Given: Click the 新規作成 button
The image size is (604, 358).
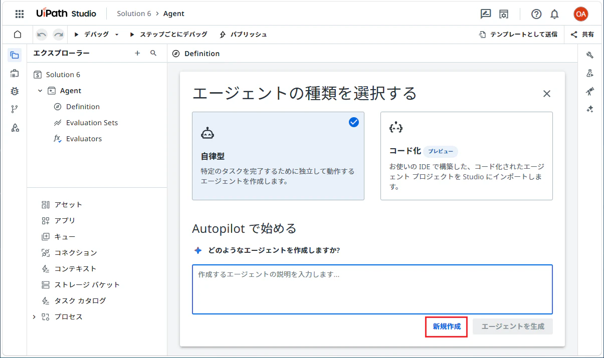Looking at the screenshot, I should [x=447, y=326].
